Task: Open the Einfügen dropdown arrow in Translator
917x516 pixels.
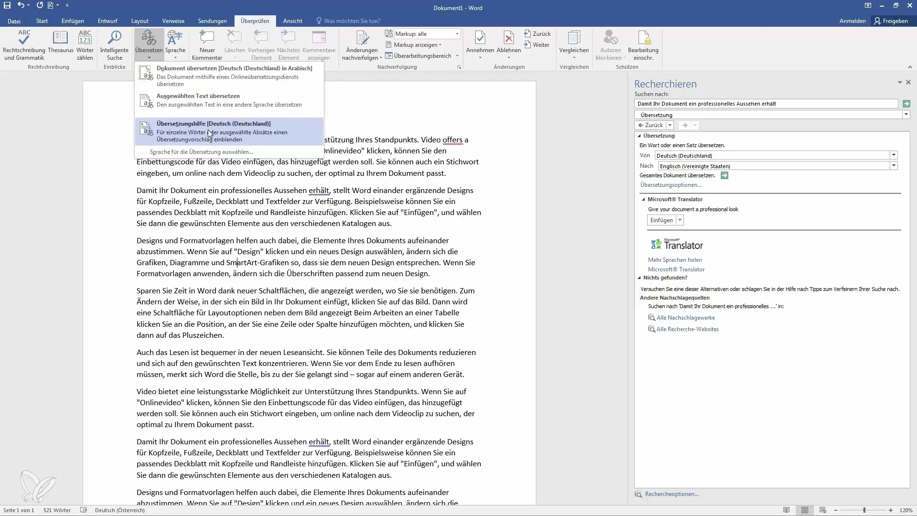Action: (x=680, y=220)
